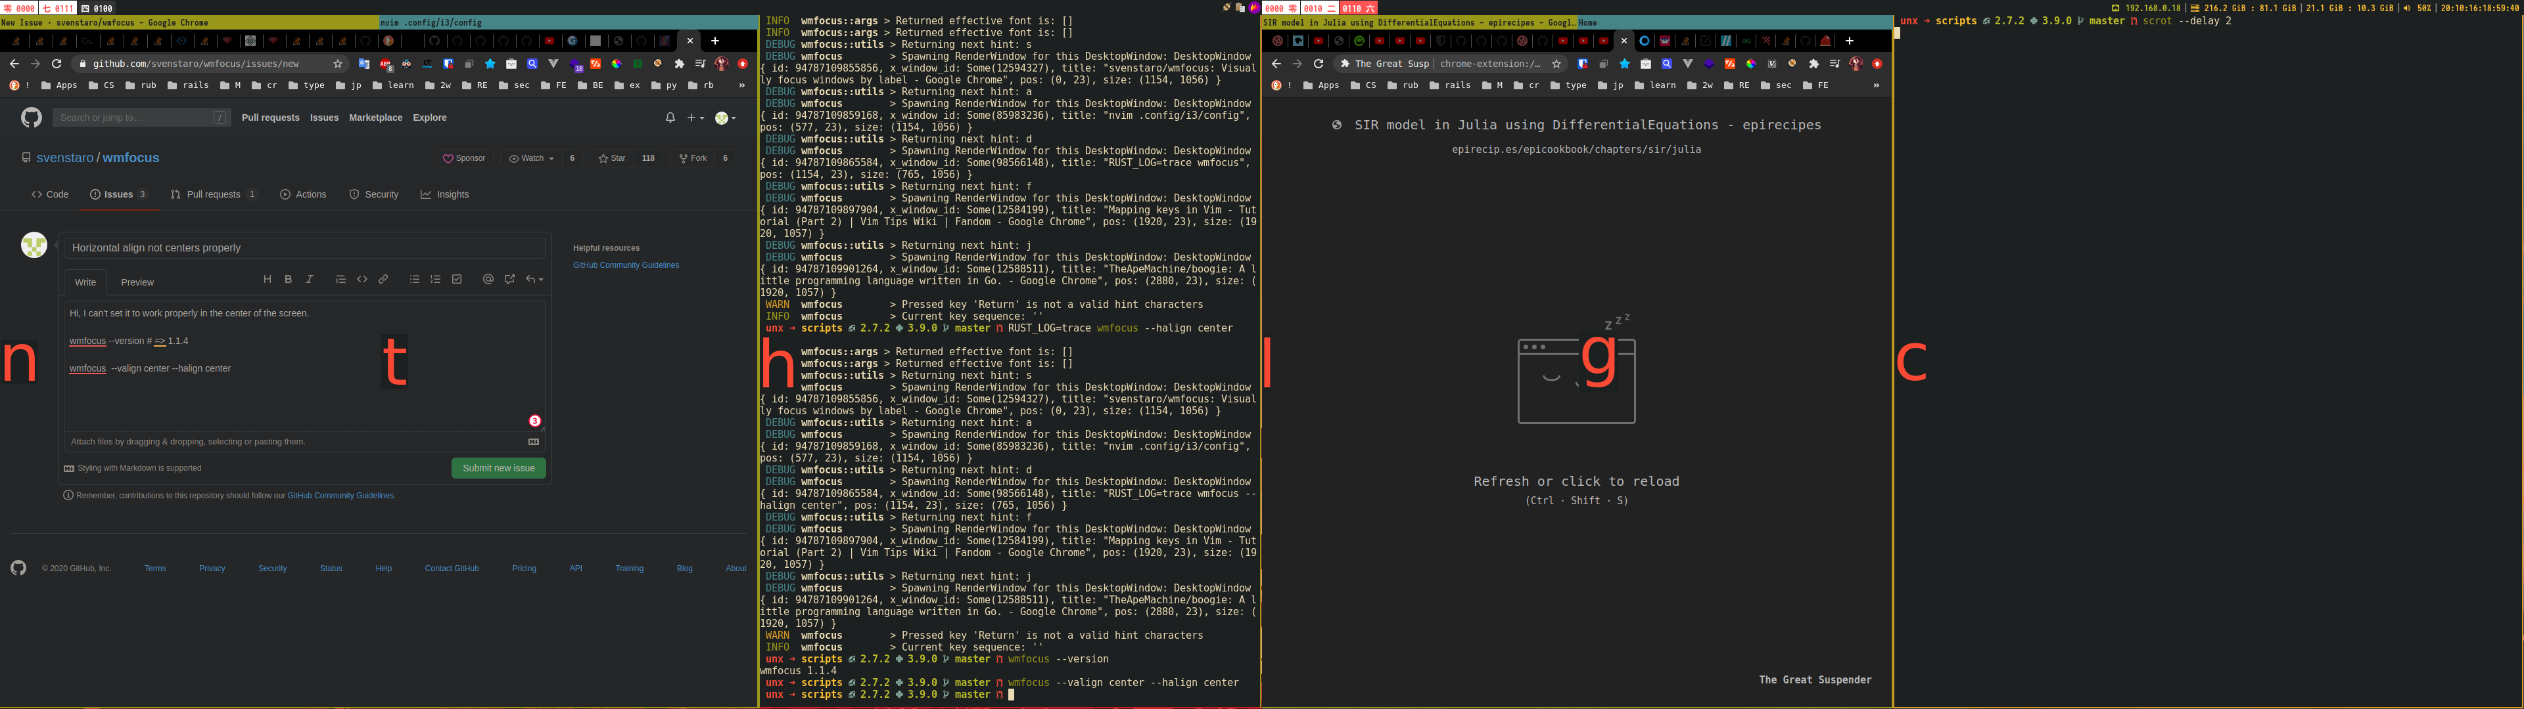Open the repository Security tab

(374, 195)
